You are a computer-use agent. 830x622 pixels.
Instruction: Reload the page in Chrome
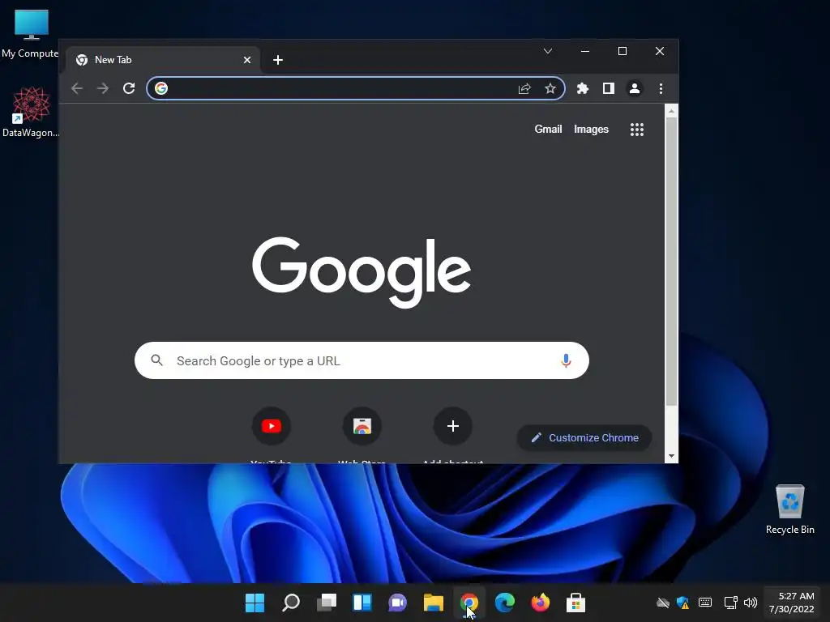(x=129, y=88)
